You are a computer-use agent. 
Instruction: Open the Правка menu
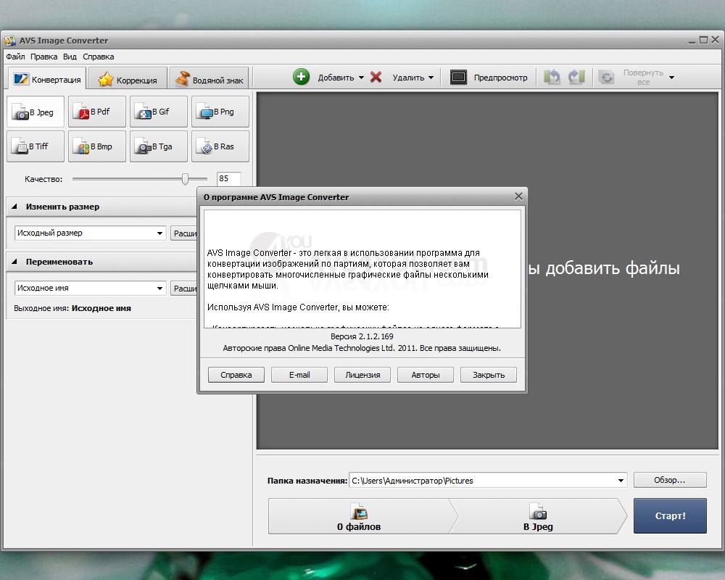44,57
